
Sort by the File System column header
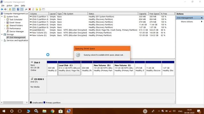pyautogui.click(x=75, y=14)
